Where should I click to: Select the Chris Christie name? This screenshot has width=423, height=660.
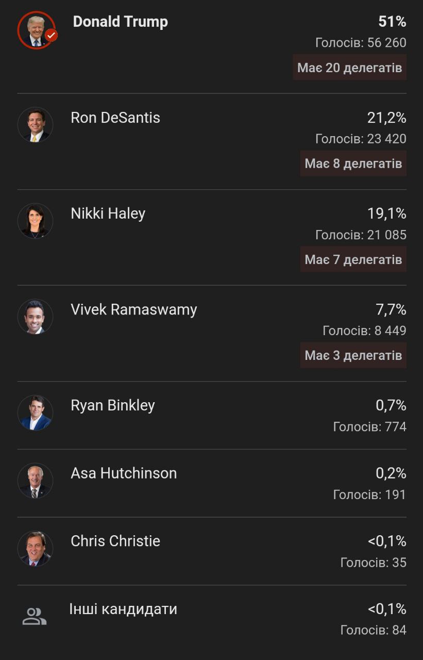coord(115,541)
